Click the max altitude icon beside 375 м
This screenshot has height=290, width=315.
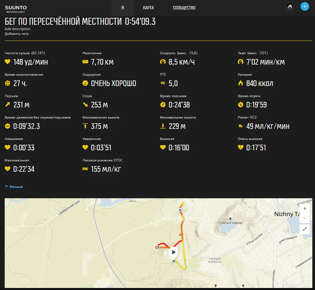pos(85,126)
